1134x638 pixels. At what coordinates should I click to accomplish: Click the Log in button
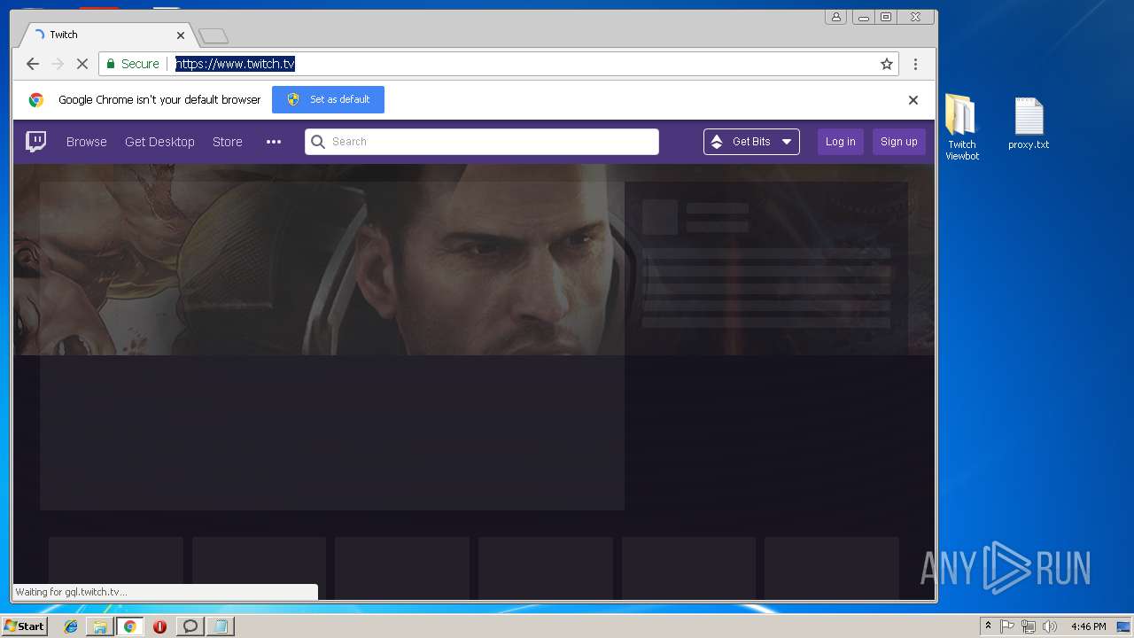pos(841,142)
